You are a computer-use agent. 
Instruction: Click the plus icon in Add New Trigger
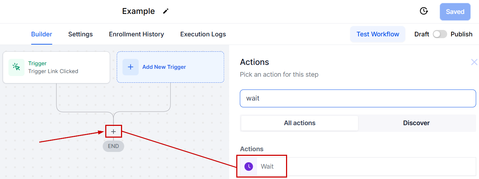[x=131, y=67]
